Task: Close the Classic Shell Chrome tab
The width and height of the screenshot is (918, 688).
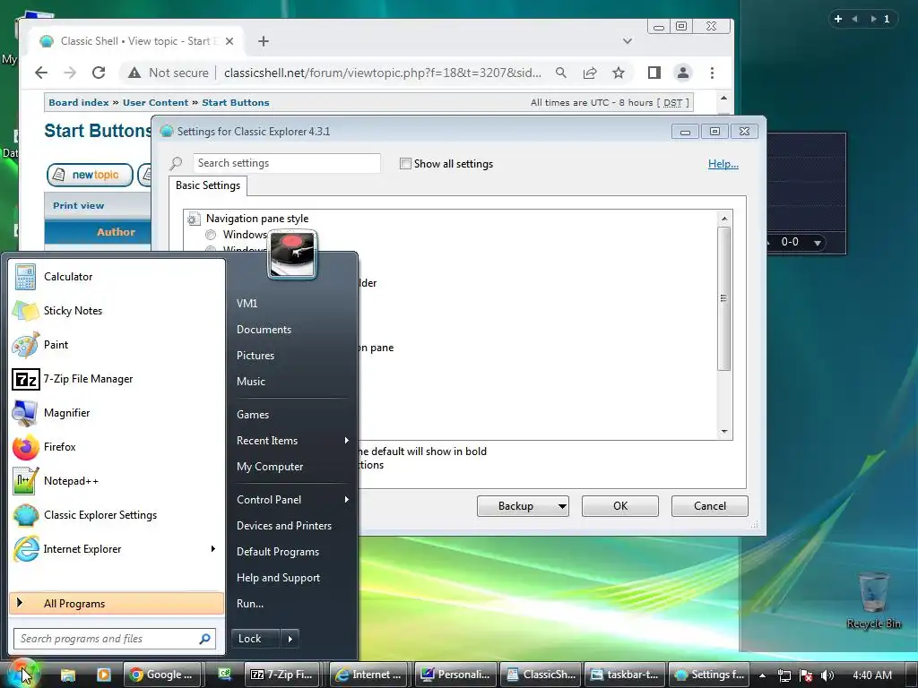Action: [229, 41]
